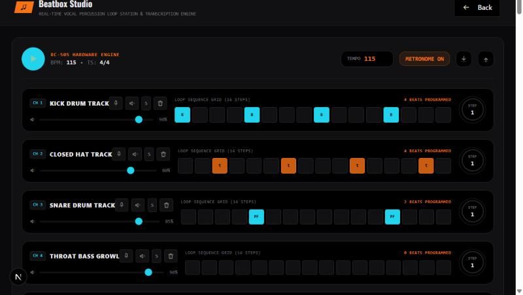523x295 pixels.
Task: Arm the mic record on Kick Drum Track
Action: pyautogui.click(x=116, y=103)
